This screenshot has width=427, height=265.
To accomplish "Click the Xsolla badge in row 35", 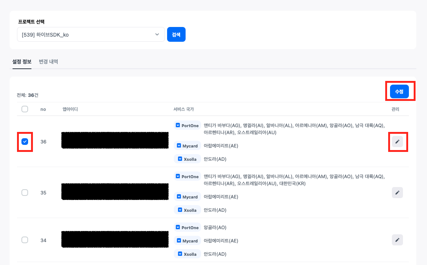I will click(187, 210).
